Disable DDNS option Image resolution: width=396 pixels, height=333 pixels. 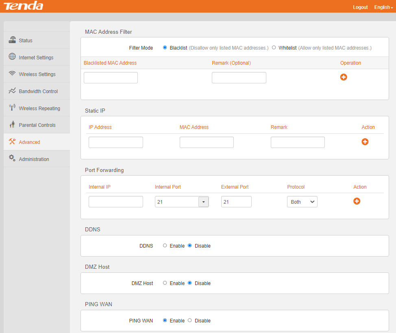click(190, 246)
